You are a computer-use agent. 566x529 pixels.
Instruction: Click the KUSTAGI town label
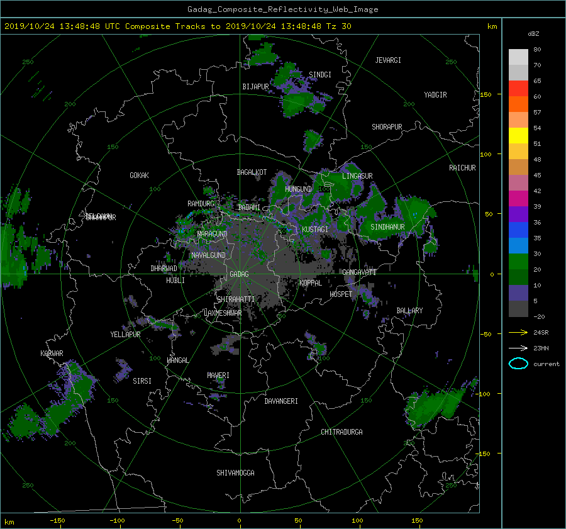(315, 230)
